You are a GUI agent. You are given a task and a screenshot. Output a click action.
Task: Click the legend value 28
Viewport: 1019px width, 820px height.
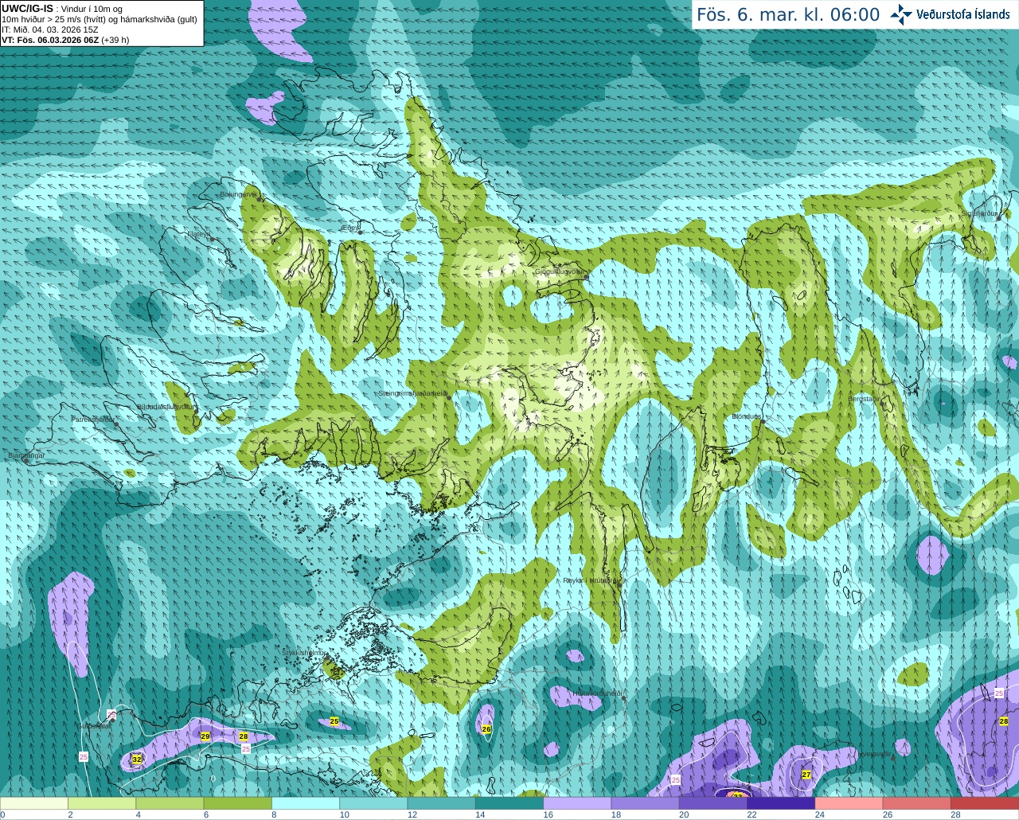[955, 814]
